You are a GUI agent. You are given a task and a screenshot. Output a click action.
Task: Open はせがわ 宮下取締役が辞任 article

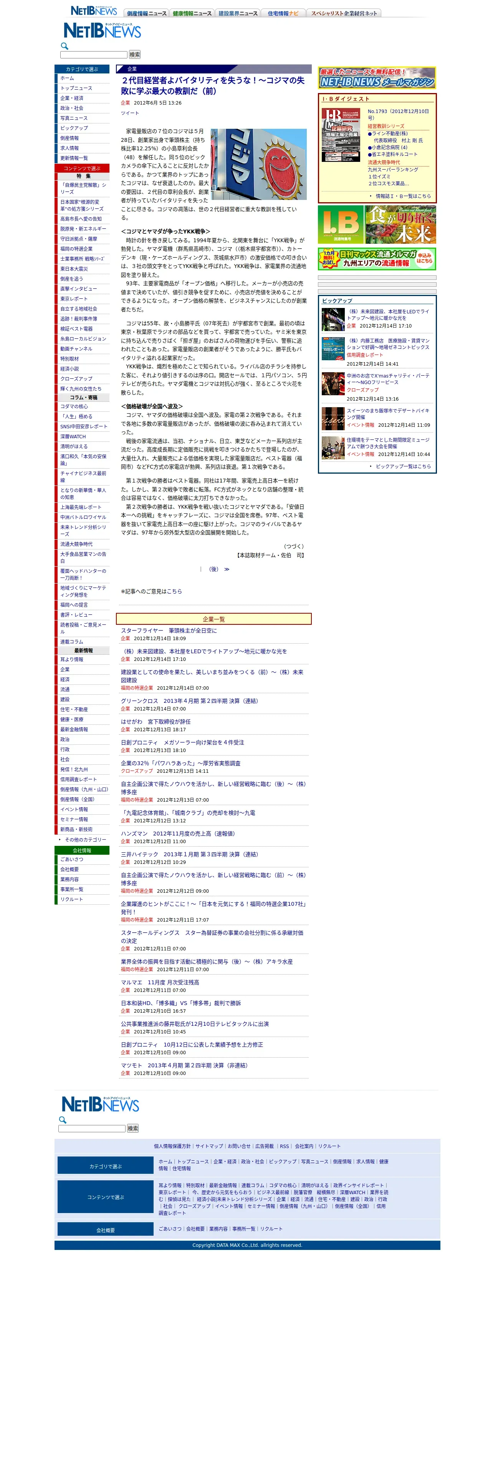(x=156, y=722)
